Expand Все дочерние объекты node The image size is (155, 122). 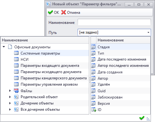(10, 109)
